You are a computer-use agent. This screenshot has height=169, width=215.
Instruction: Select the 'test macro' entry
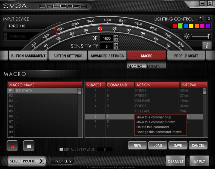pyautogui.click(x=43, y=91)
